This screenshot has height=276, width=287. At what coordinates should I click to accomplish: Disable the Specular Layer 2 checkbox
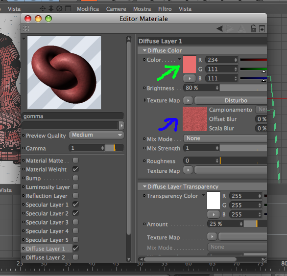(x=75, y=213)
